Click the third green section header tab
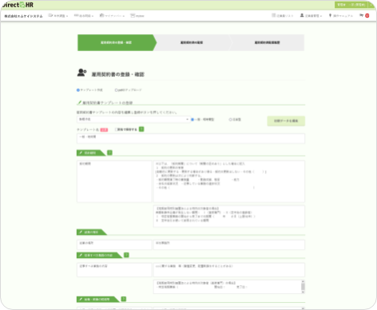The height and width of the screenshot is (310, 377). click(x=99, y=255)
